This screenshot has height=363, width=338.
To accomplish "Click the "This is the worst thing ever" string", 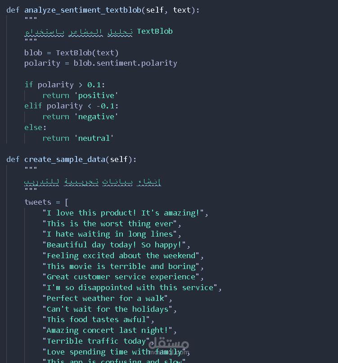I will [110, 224].
